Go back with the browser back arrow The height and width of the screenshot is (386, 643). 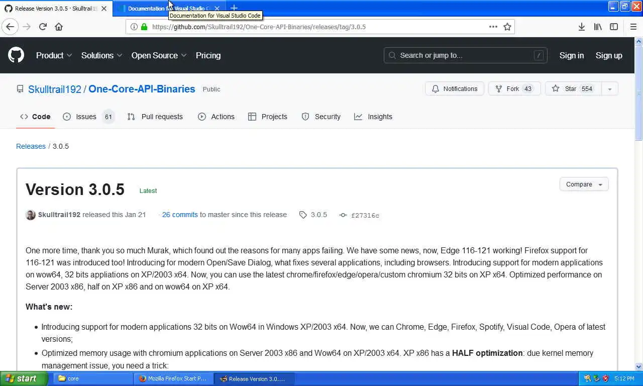[10, 27]
